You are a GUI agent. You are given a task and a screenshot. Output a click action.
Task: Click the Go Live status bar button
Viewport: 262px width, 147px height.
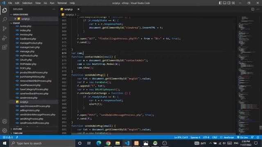tap(242, 137)
